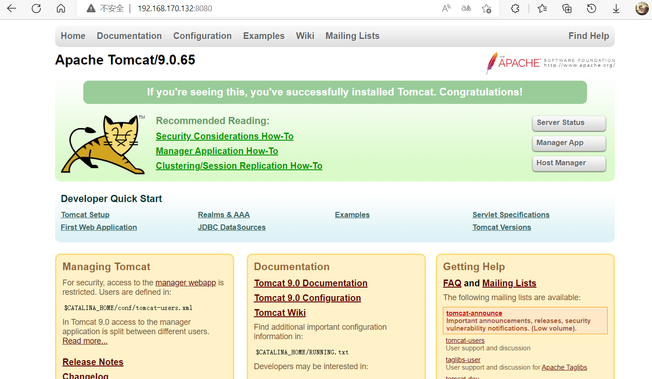Open Tomcat Versions link
The width and height of the screenshot is (652, 379).
click(502, 227)
